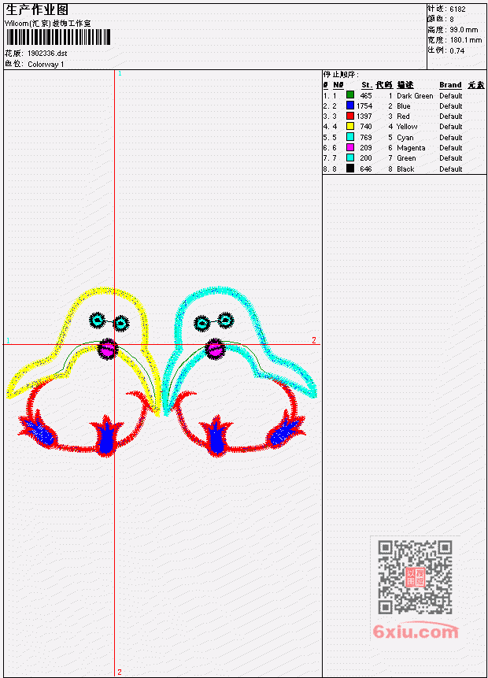
Task: Click the blue tulip under the right penguin's center
Action: point(216,436)
